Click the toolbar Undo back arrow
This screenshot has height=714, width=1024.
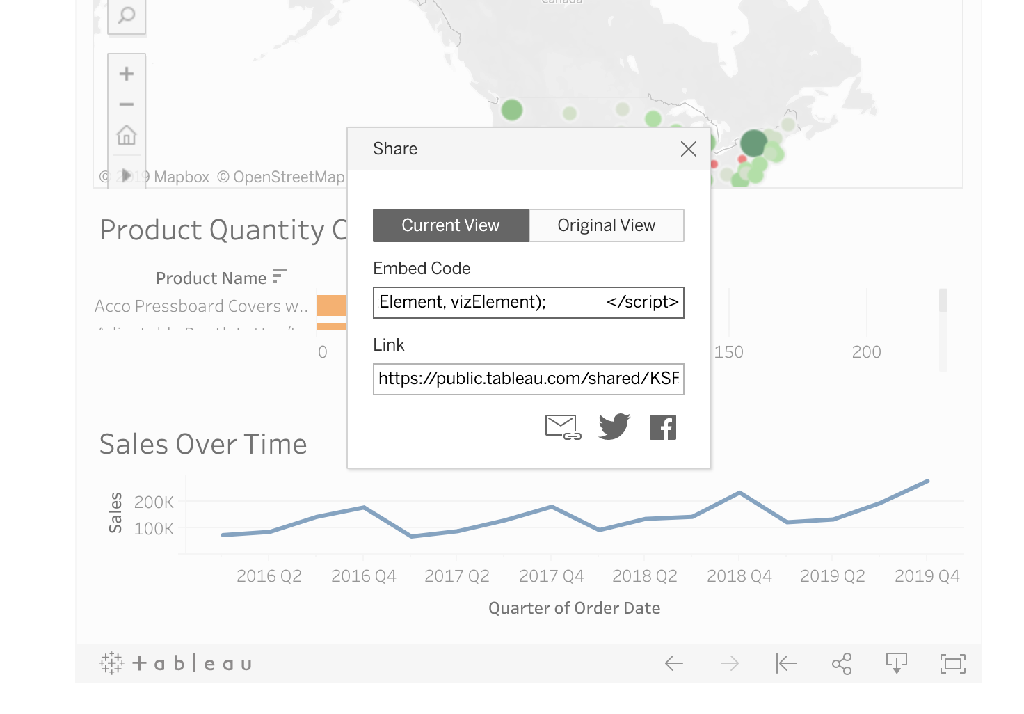point(674,664)
